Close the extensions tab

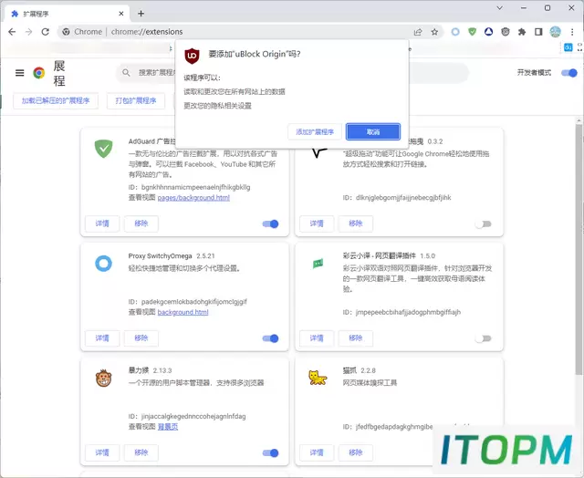(x=121, y=14)
